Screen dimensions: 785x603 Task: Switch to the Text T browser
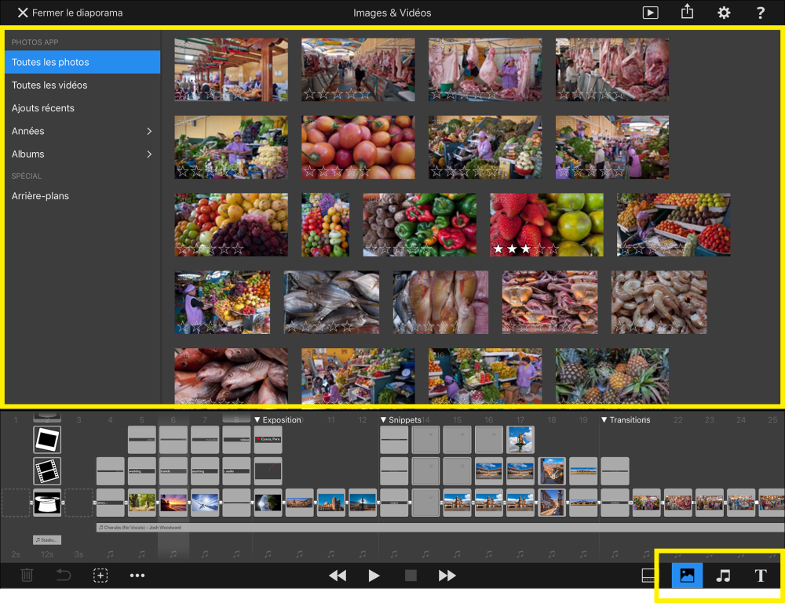tap(761, 576)
